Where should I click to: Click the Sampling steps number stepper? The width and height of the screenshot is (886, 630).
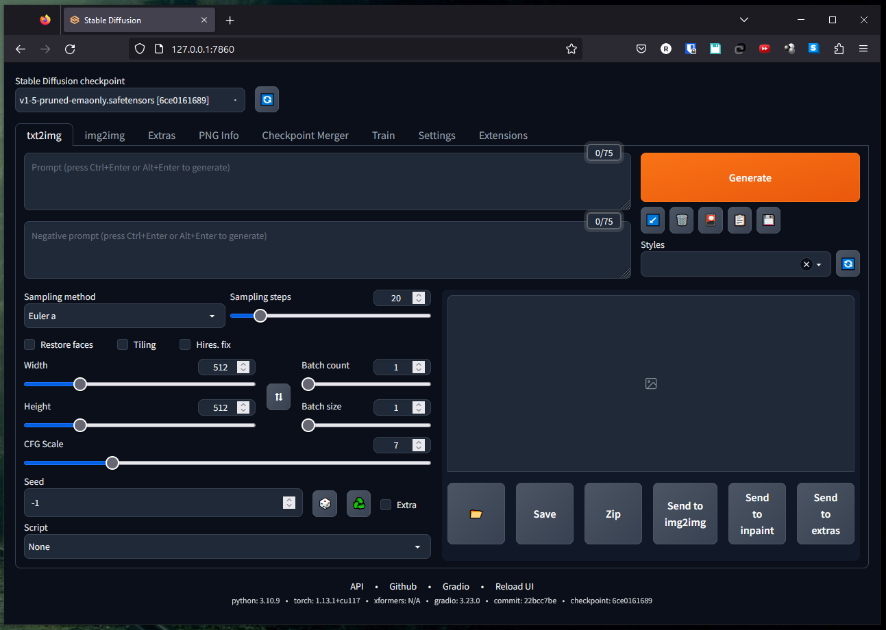[418, 298]
